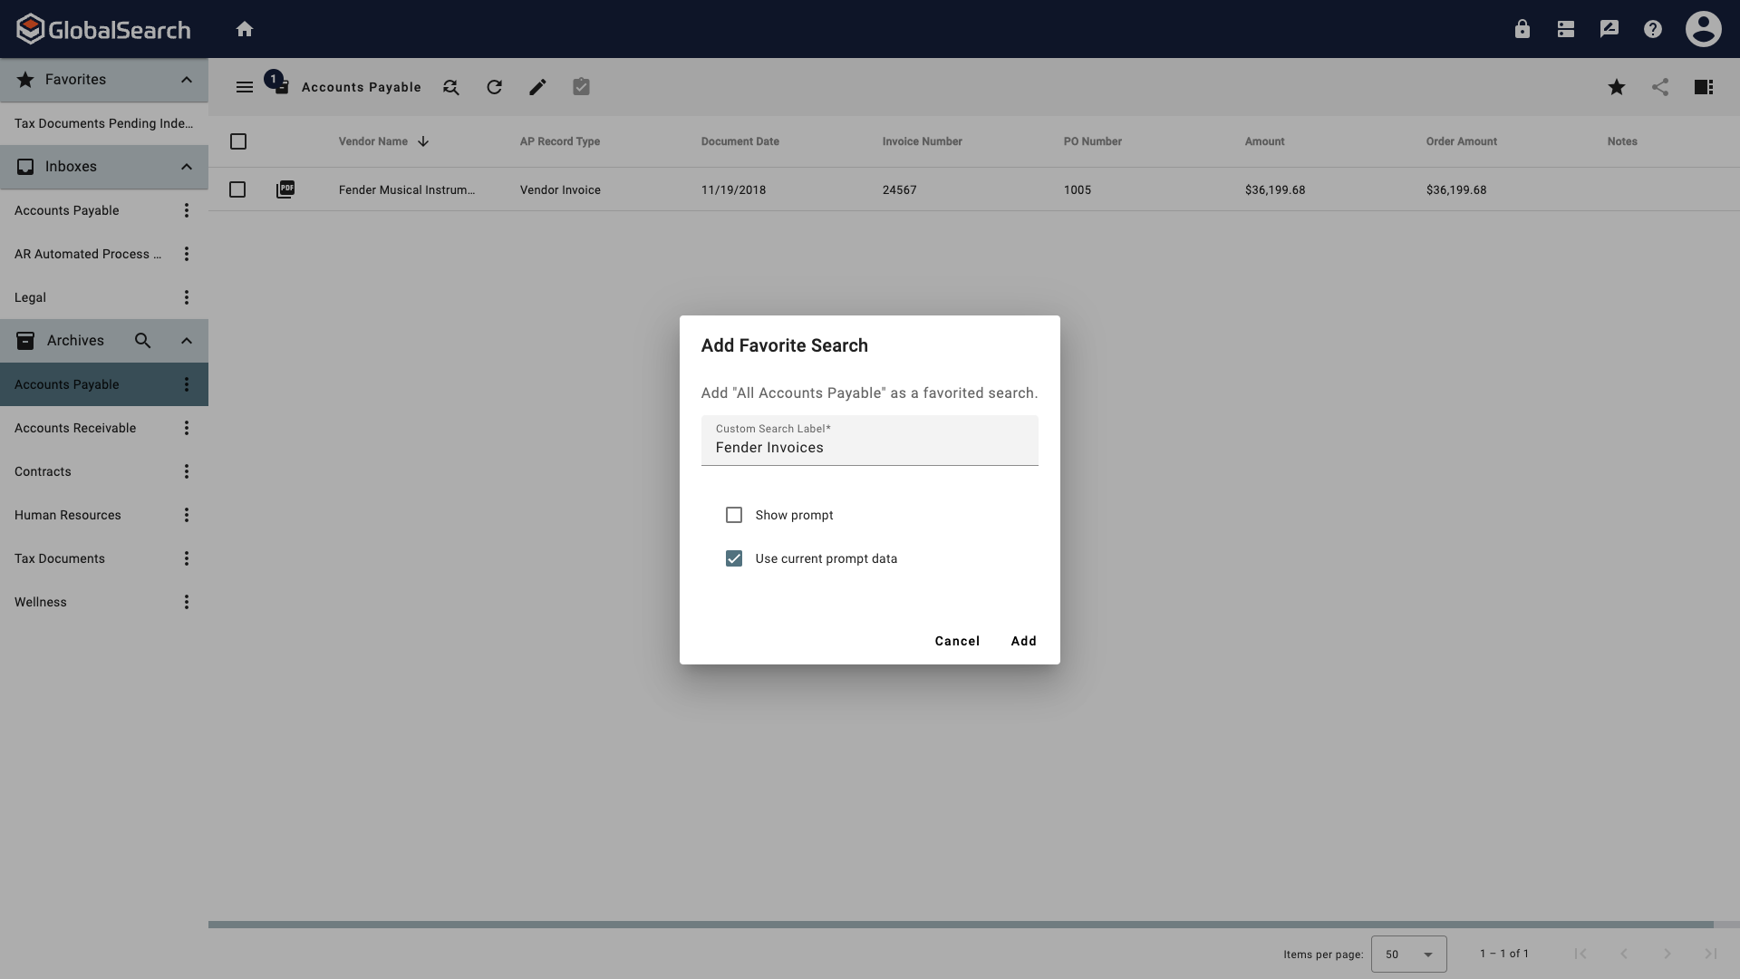Viewport: 1740px width, 979px height.
Task: Click the Custom Search Label text field
Action: coord(869,447)
